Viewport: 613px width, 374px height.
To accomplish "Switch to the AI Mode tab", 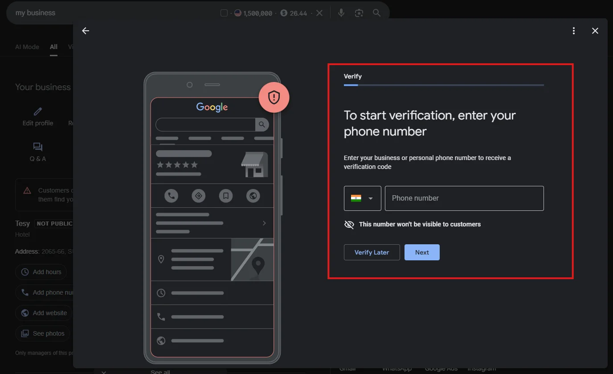I will [27, 46].
